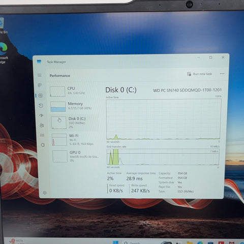This screenshot has height=244, width=244.
Task: Click the Wi-Fi mini graph thumbnail
Action: tap(59, 140)
